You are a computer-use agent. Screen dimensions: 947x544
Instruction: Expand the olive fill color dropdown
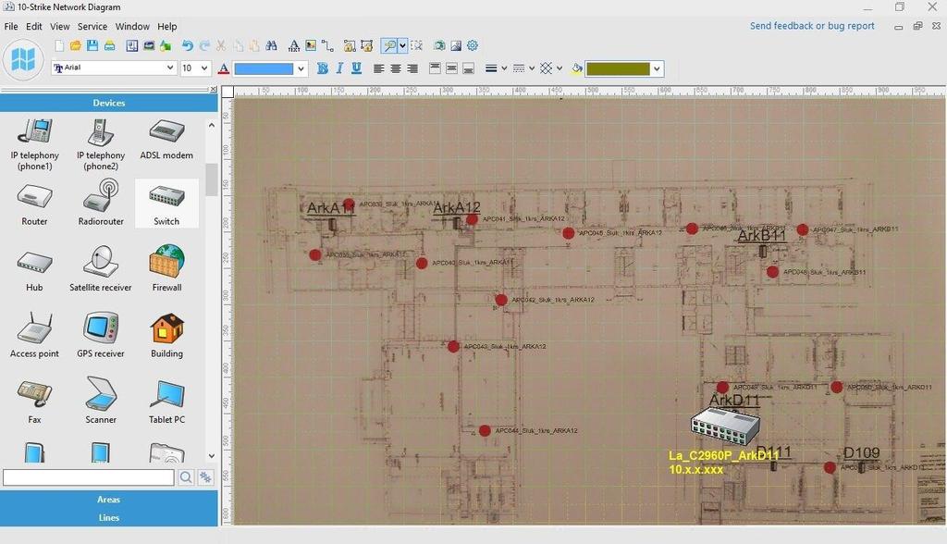[x=658, y=68]
